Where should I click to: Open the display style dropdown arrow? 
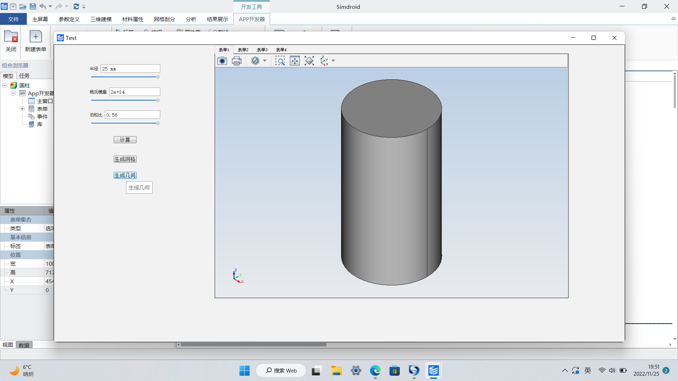[264, 61]
